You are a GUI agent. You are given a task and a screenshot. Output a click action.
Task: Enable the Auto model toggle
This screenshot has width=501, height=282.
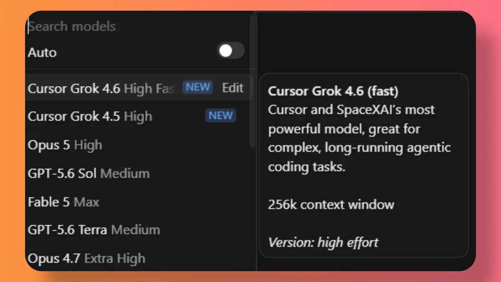[231, 51]
